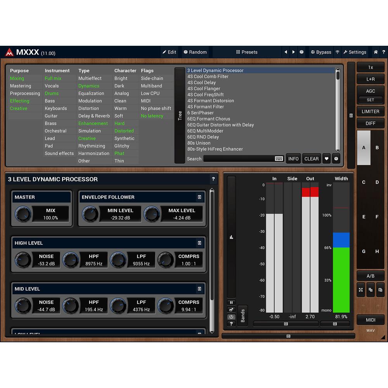The image size is (388, 388).
Task: Go to the previous preset arrow
Action: coord(286,52)
